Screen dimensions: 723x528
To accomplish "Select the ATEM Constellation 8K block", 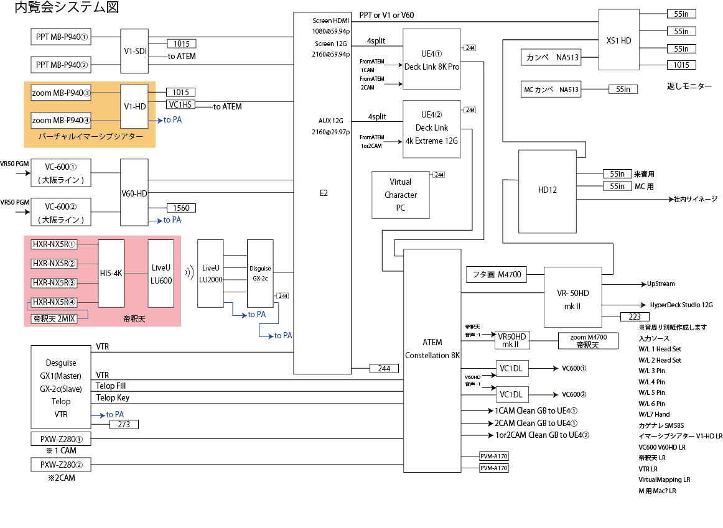I will coord(432,348).
